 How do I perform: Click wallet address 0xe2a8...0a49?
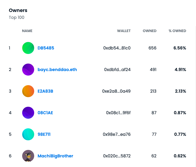click(117, 91)
